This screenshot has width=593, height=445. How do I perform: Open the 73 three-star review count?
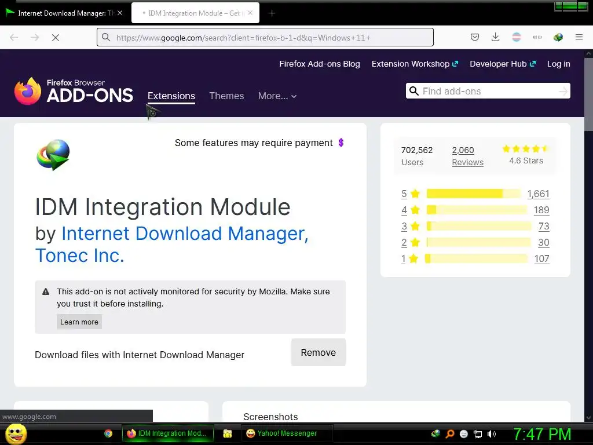[x=544, y=227]
